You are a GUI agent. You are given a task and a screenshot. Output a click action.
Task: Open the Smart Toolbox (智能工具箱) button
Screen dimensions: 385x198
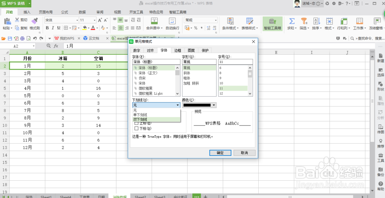point(273,24)
